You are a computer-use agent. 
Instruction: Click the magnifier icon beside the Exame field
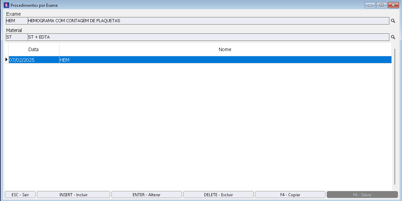pyautogui.click(x=393, y=21)
